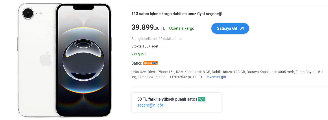Click the Stokta 100+ adet text
328x120 pixels.
145,46
